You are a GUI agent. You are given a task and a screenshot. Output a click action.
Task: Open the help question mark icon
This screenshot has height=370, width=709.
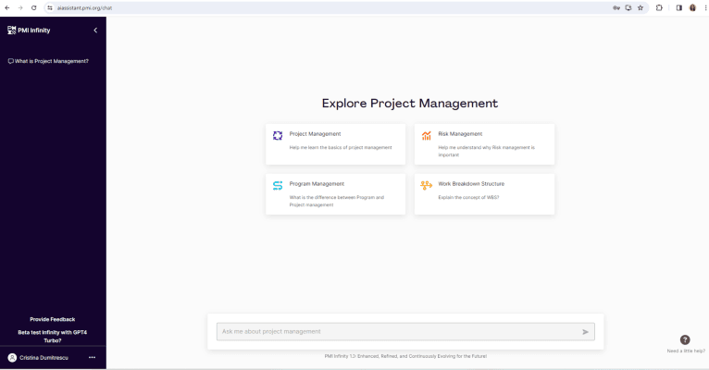tap(685, 339)
